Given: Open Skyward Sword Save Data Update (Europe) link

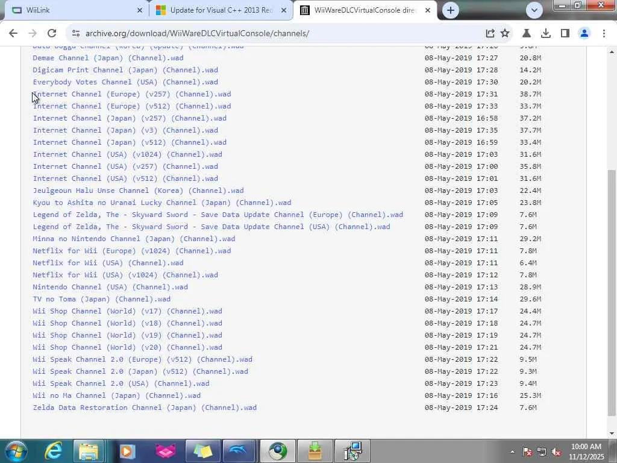Looking at the screenshot, I should coord(218,215).
